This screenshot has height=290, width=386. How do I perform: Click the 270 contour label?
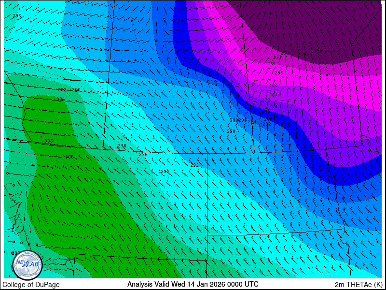tap(273, 94)
